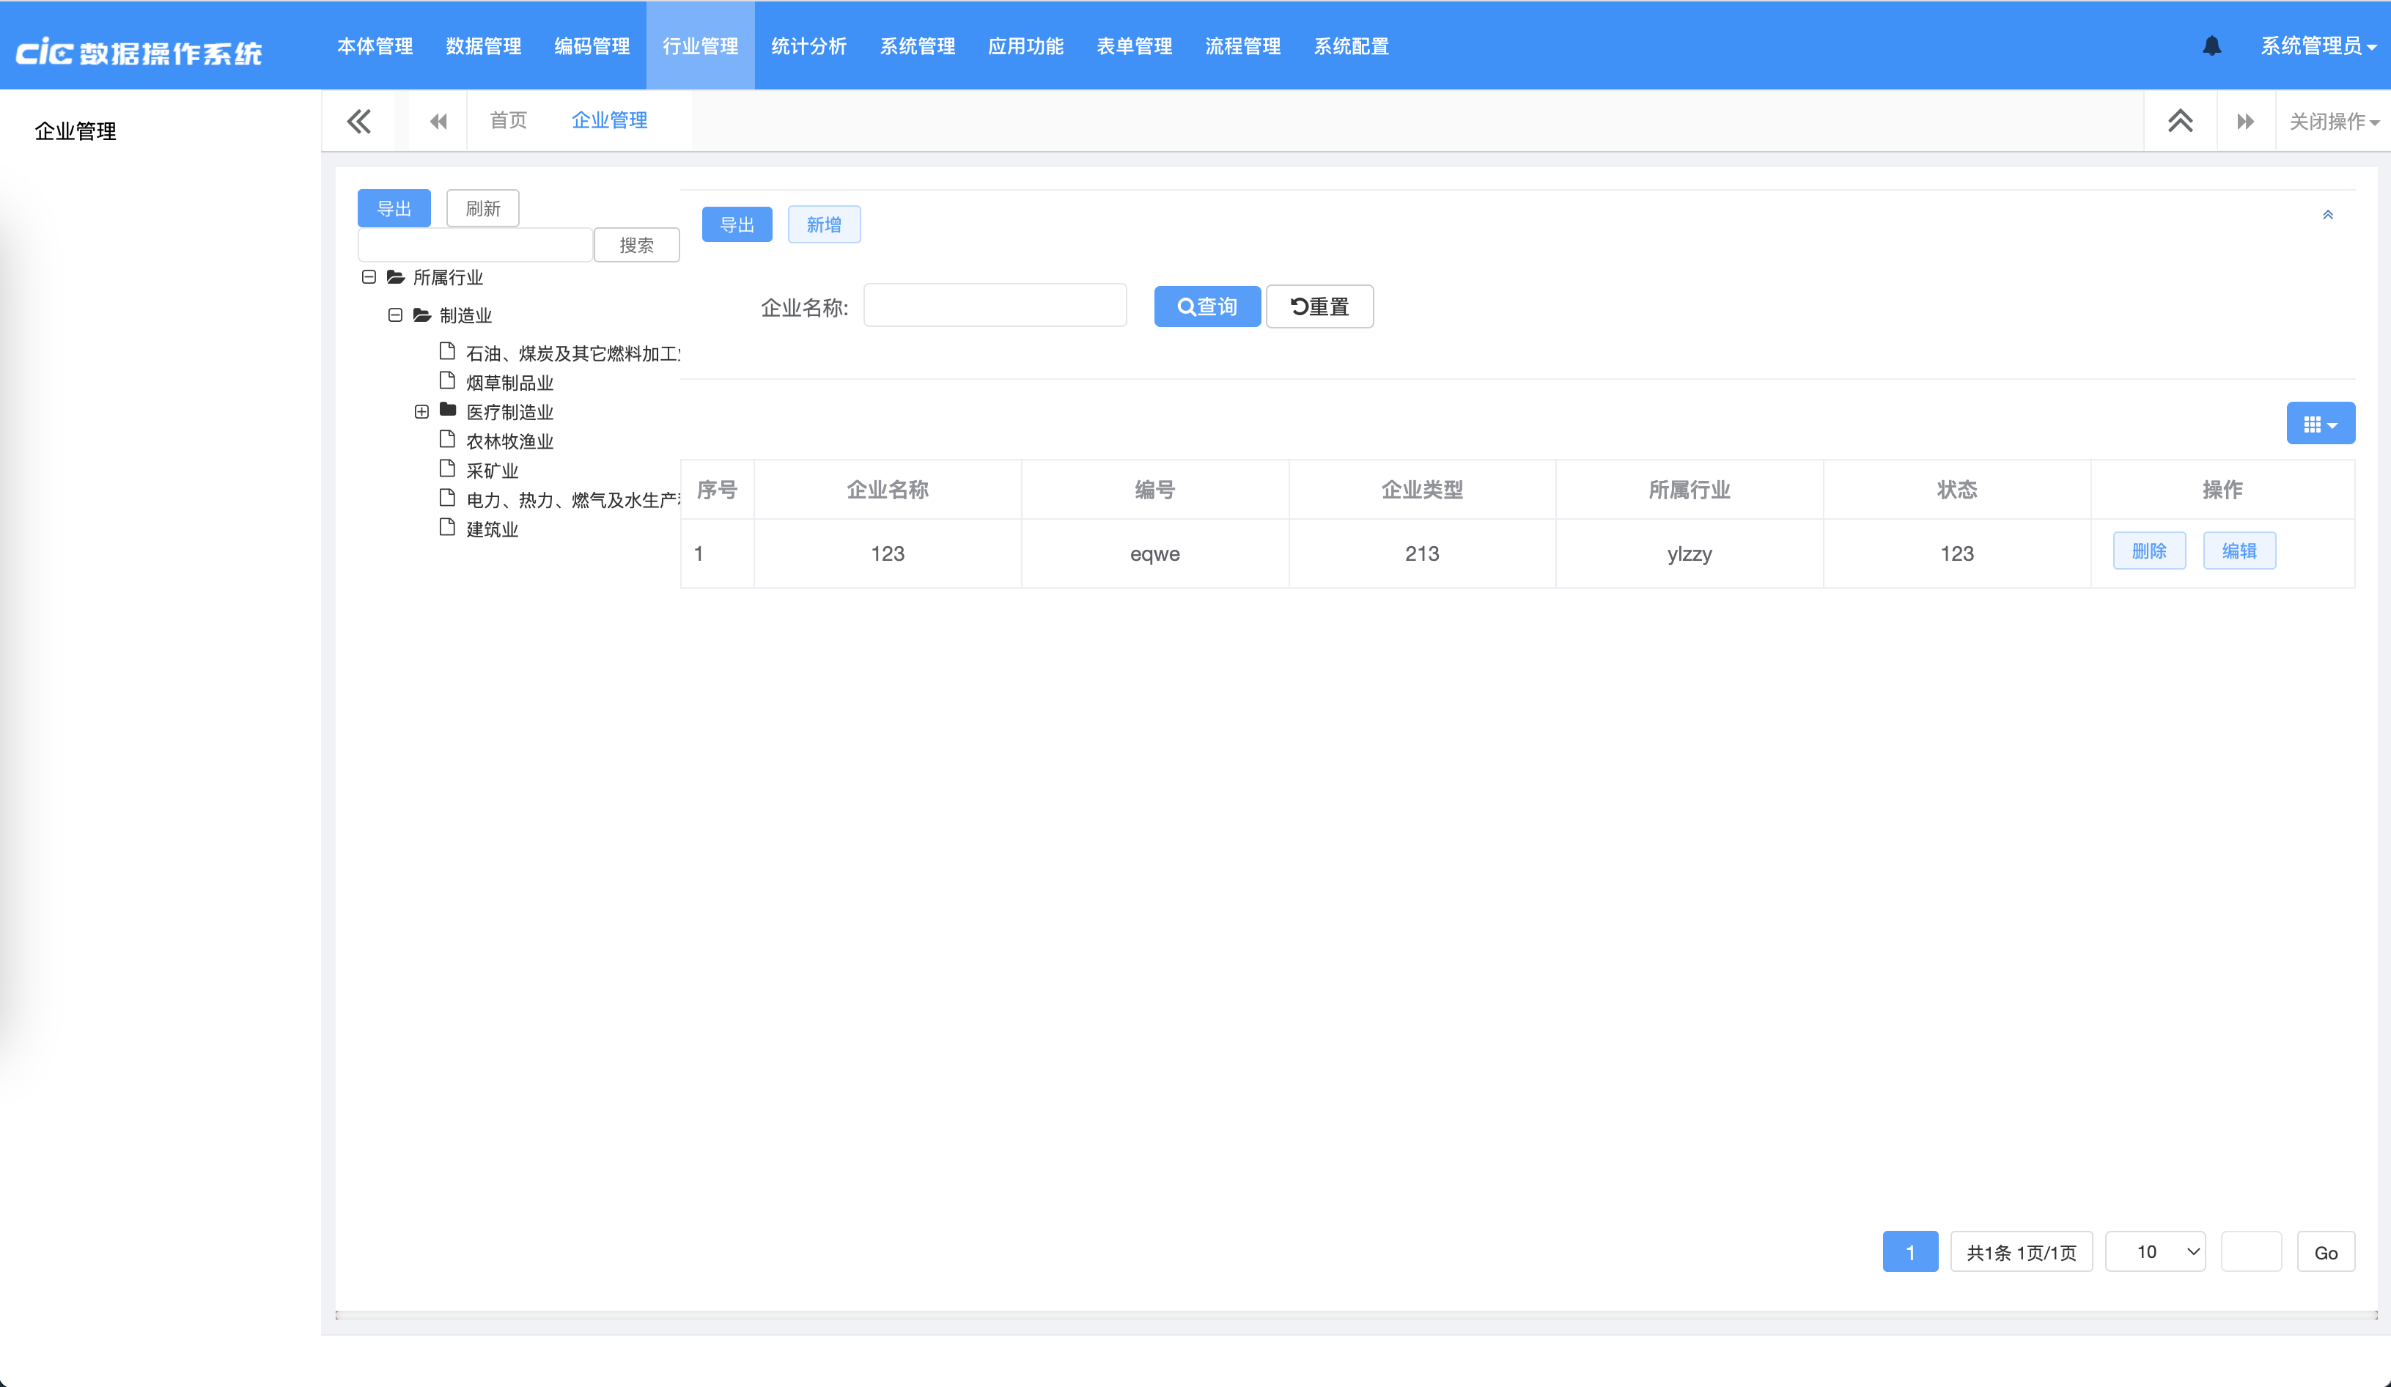Click the 医疗制造业 folder icon
Image resolution: width=2391 pixels, height=1387 pixels.
point(448,410)
